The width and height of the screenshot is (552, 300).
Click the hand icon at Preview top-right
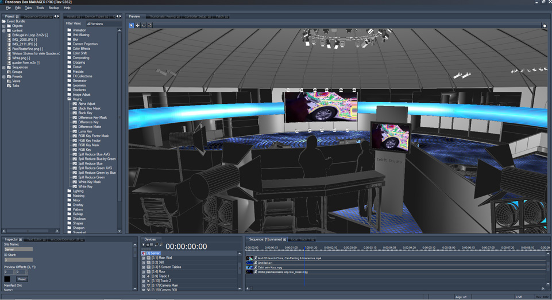click(545, 25)
